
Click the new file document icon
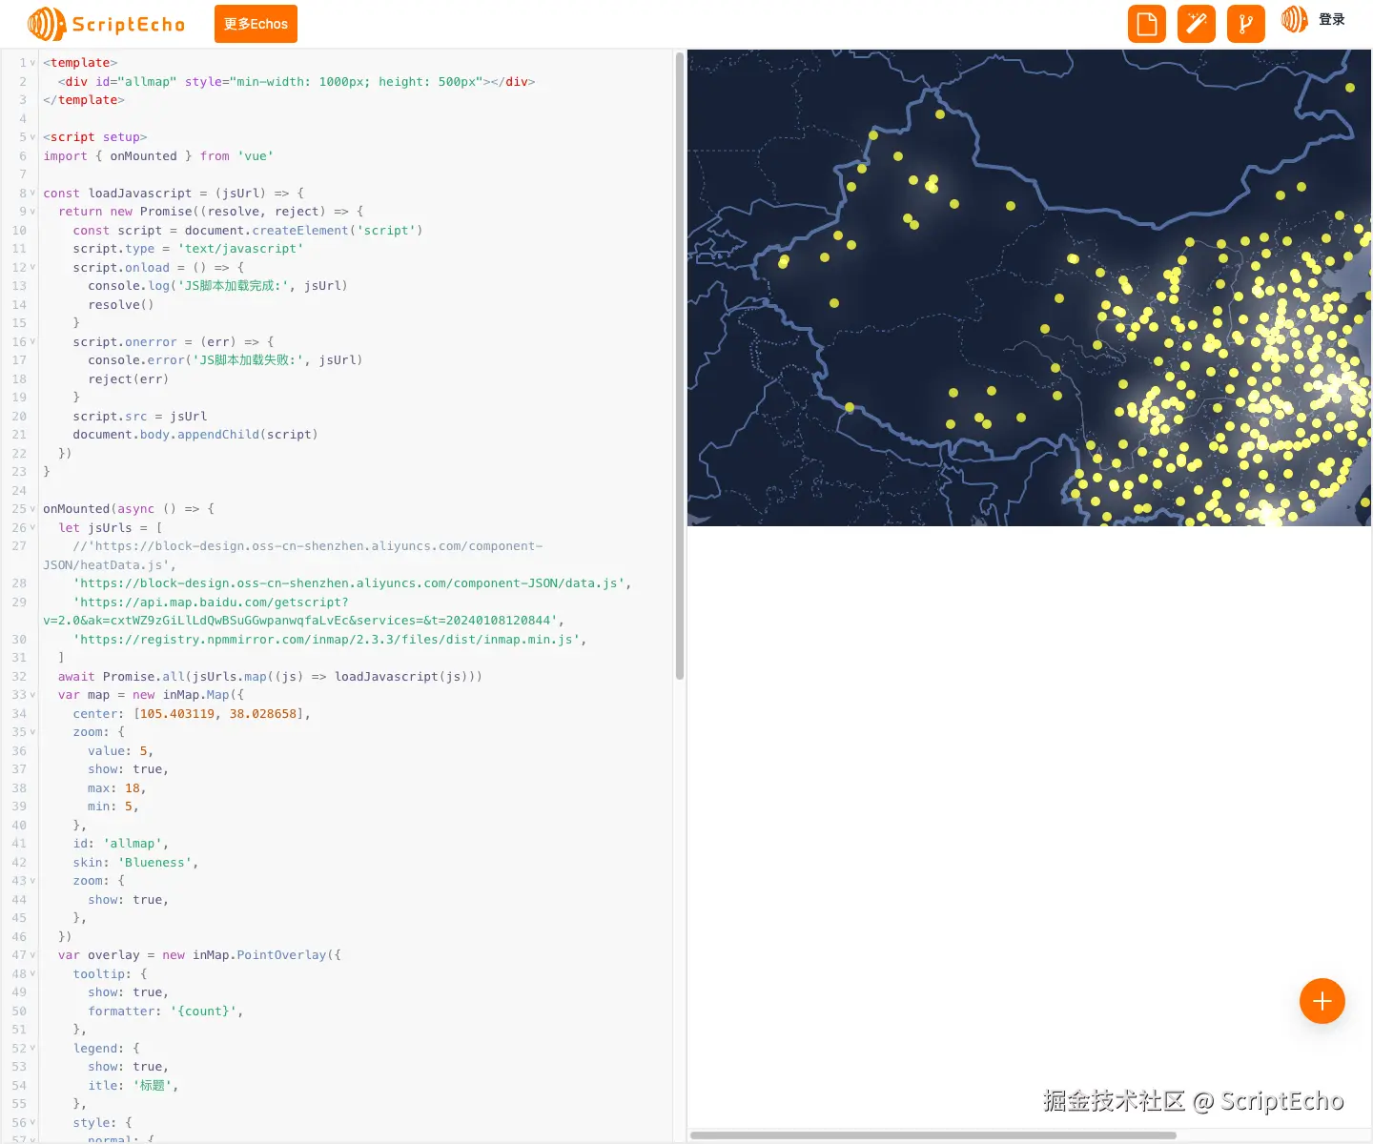point(1147,24)
